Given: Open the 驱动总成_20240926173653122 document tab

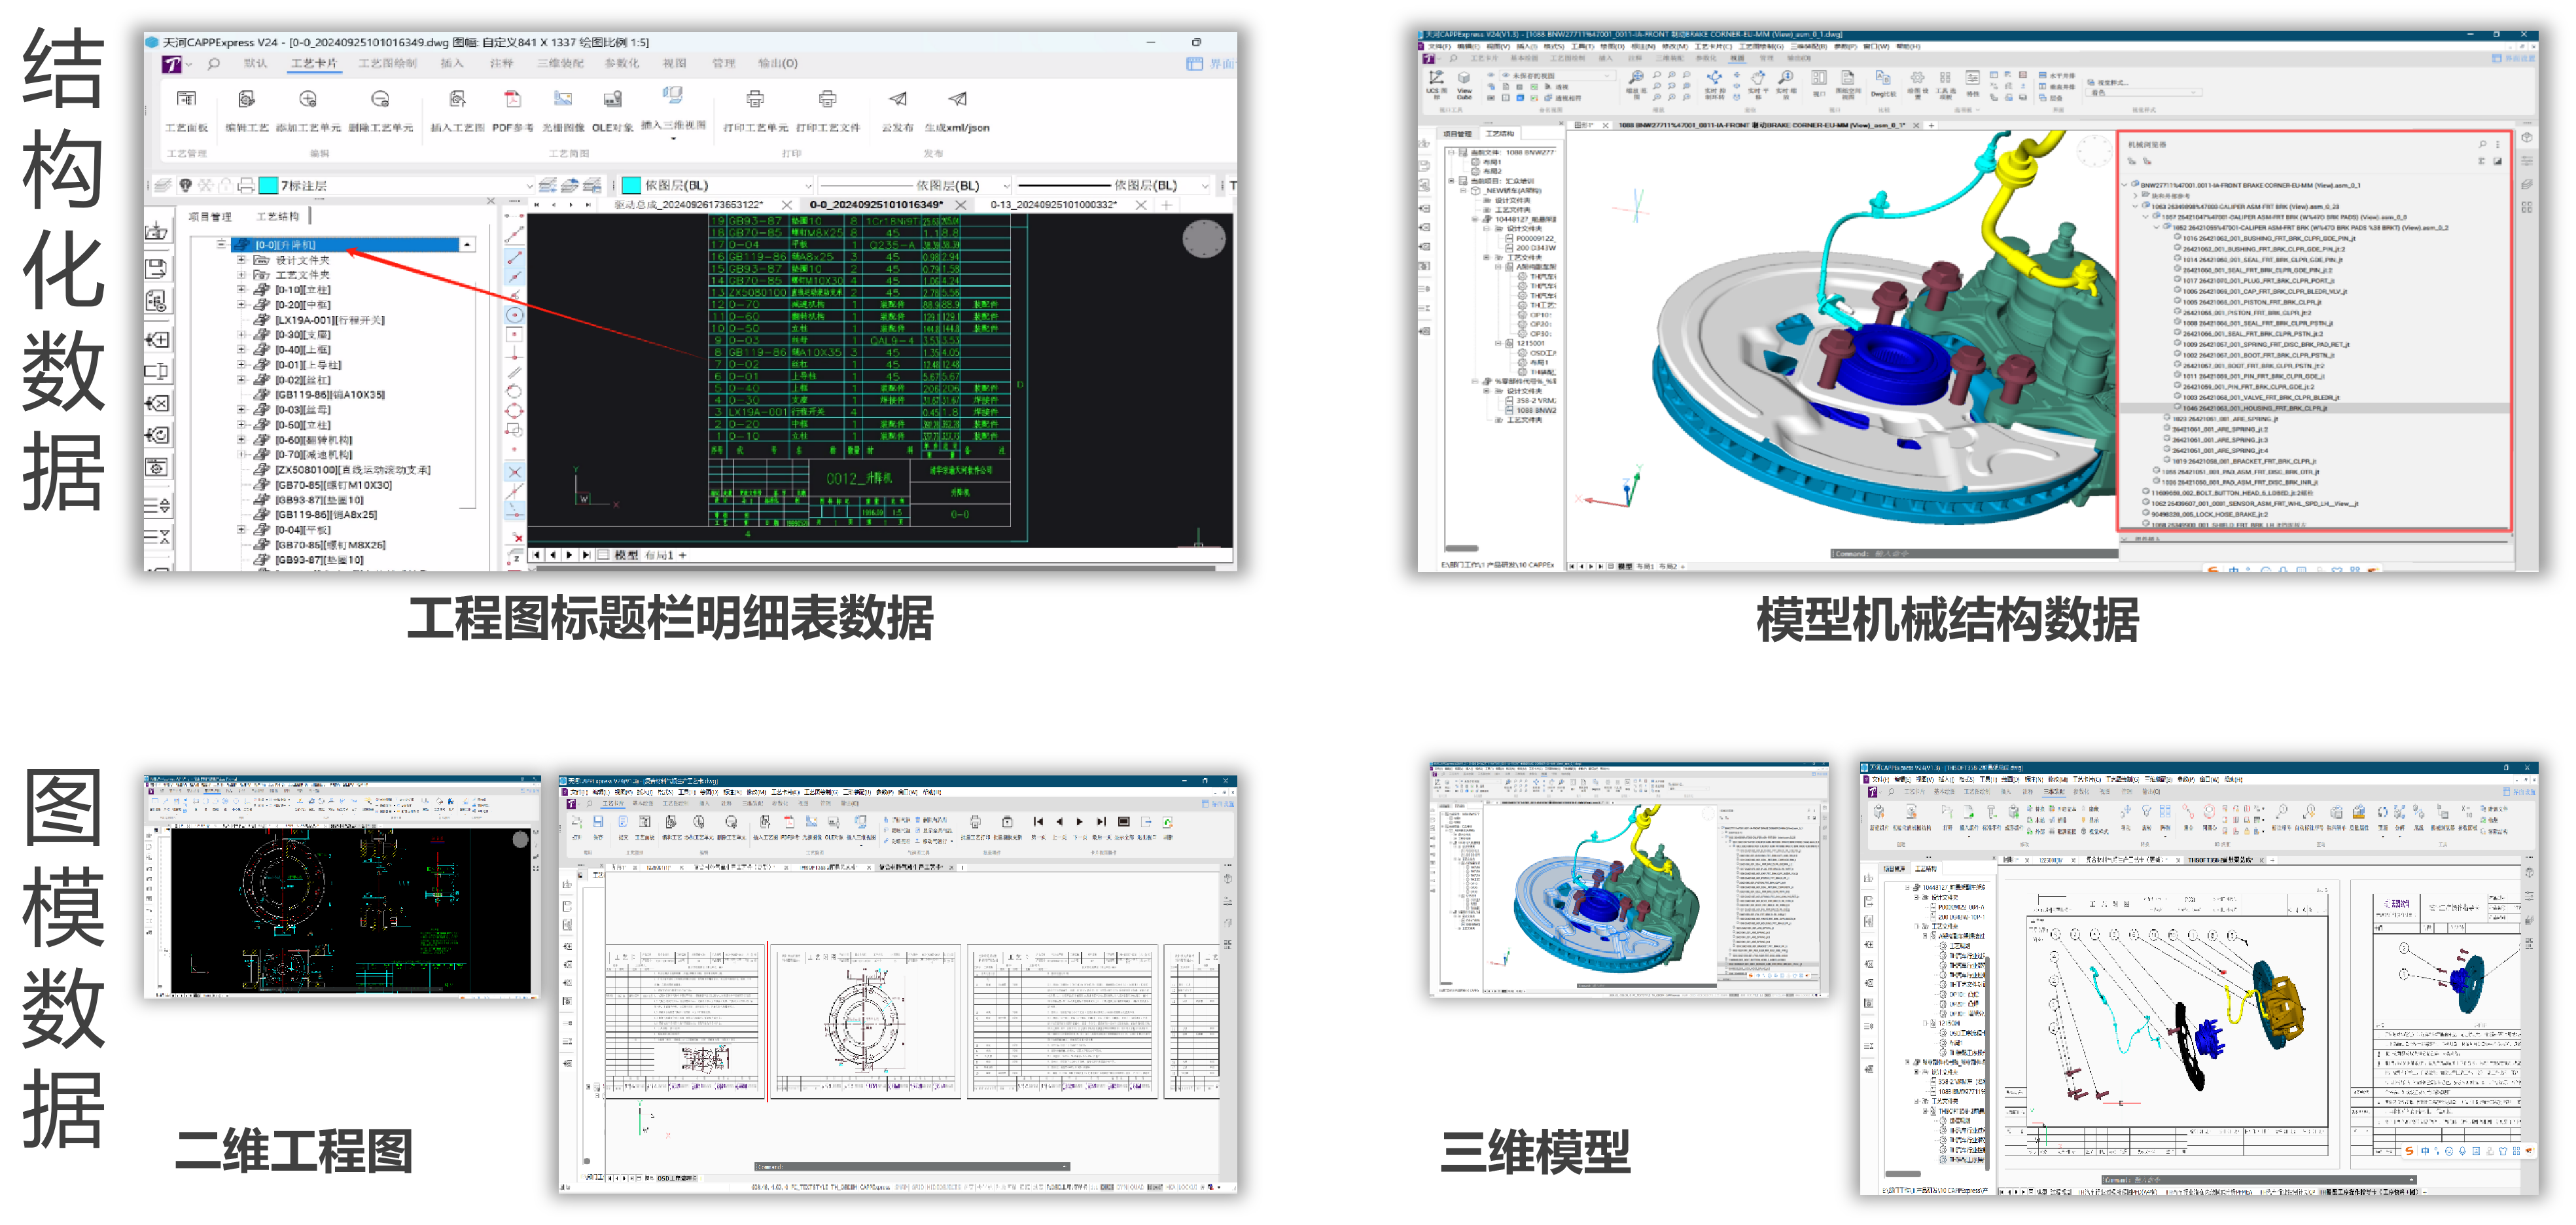Looking at the screenshot, I should pos(689,205).
